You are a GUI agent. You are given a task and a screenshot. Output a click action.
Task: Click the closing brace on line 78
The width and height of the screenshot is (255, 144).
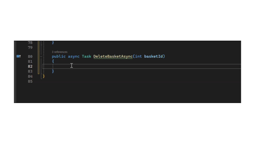(x=53, y=43)
